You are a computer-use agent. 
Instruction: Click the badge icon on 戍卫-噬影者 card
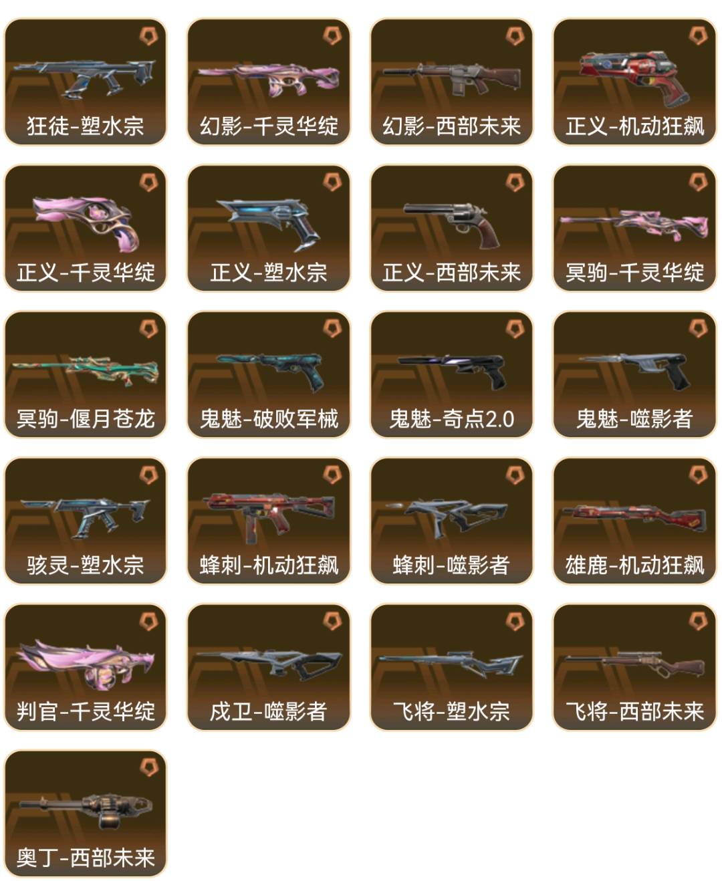(x=332, y=621)
